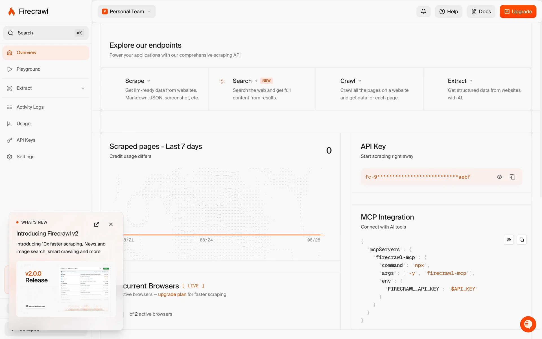Screen dimensions: 542x339
Task: Click the sidebar Search field
Action: pos(46,33)
